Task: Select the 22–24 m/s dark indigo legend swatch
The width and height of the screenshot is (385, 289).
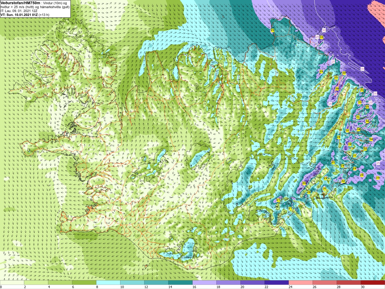Action: click(277, 283)
